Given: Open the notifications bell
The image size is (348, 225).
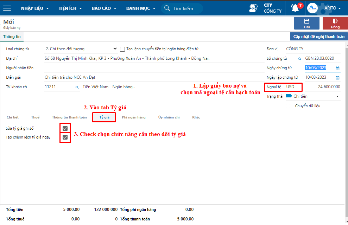Looking at the screenshot, I should [x=295, y=8].
